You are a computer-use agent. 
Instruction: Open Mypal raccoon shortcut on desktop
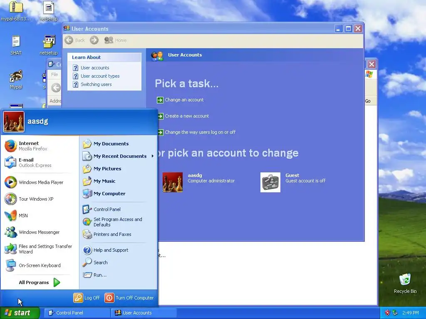tap(16, 79)
